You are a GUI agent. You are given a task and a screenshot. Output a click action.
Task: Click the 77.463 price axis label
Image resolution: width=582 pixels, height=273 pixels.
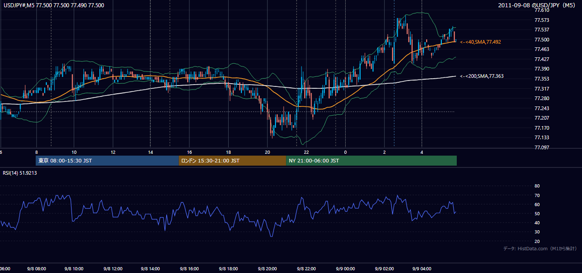coord(542,49)
